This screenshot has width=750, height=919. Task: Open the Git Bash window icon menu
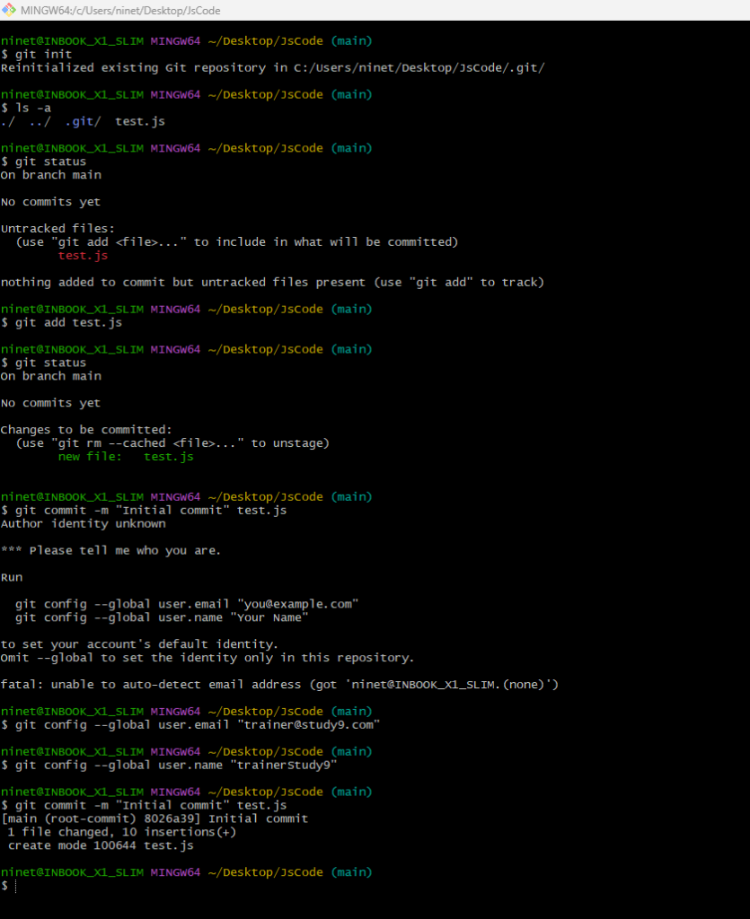tap(8, 10)
